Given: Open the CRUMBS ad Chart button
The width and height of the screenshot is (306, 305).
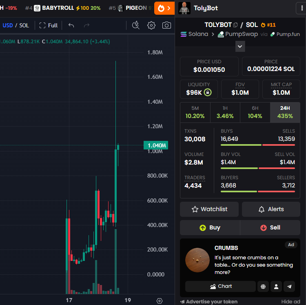Looking at the screenshot, I should coord(220,287).
